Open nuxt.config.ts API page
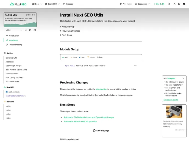Viewport: 189px width, 141px height. [x=13, y=92]
